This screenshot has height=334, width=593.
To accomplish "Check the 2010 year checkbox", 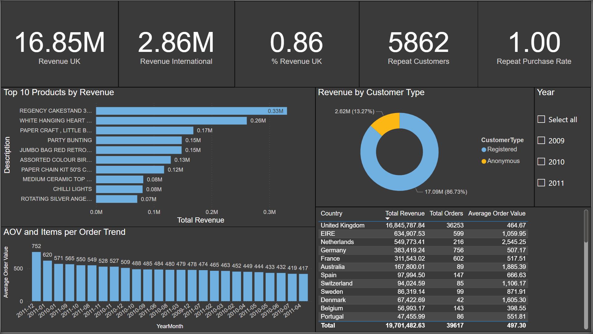I will point(541,162).
